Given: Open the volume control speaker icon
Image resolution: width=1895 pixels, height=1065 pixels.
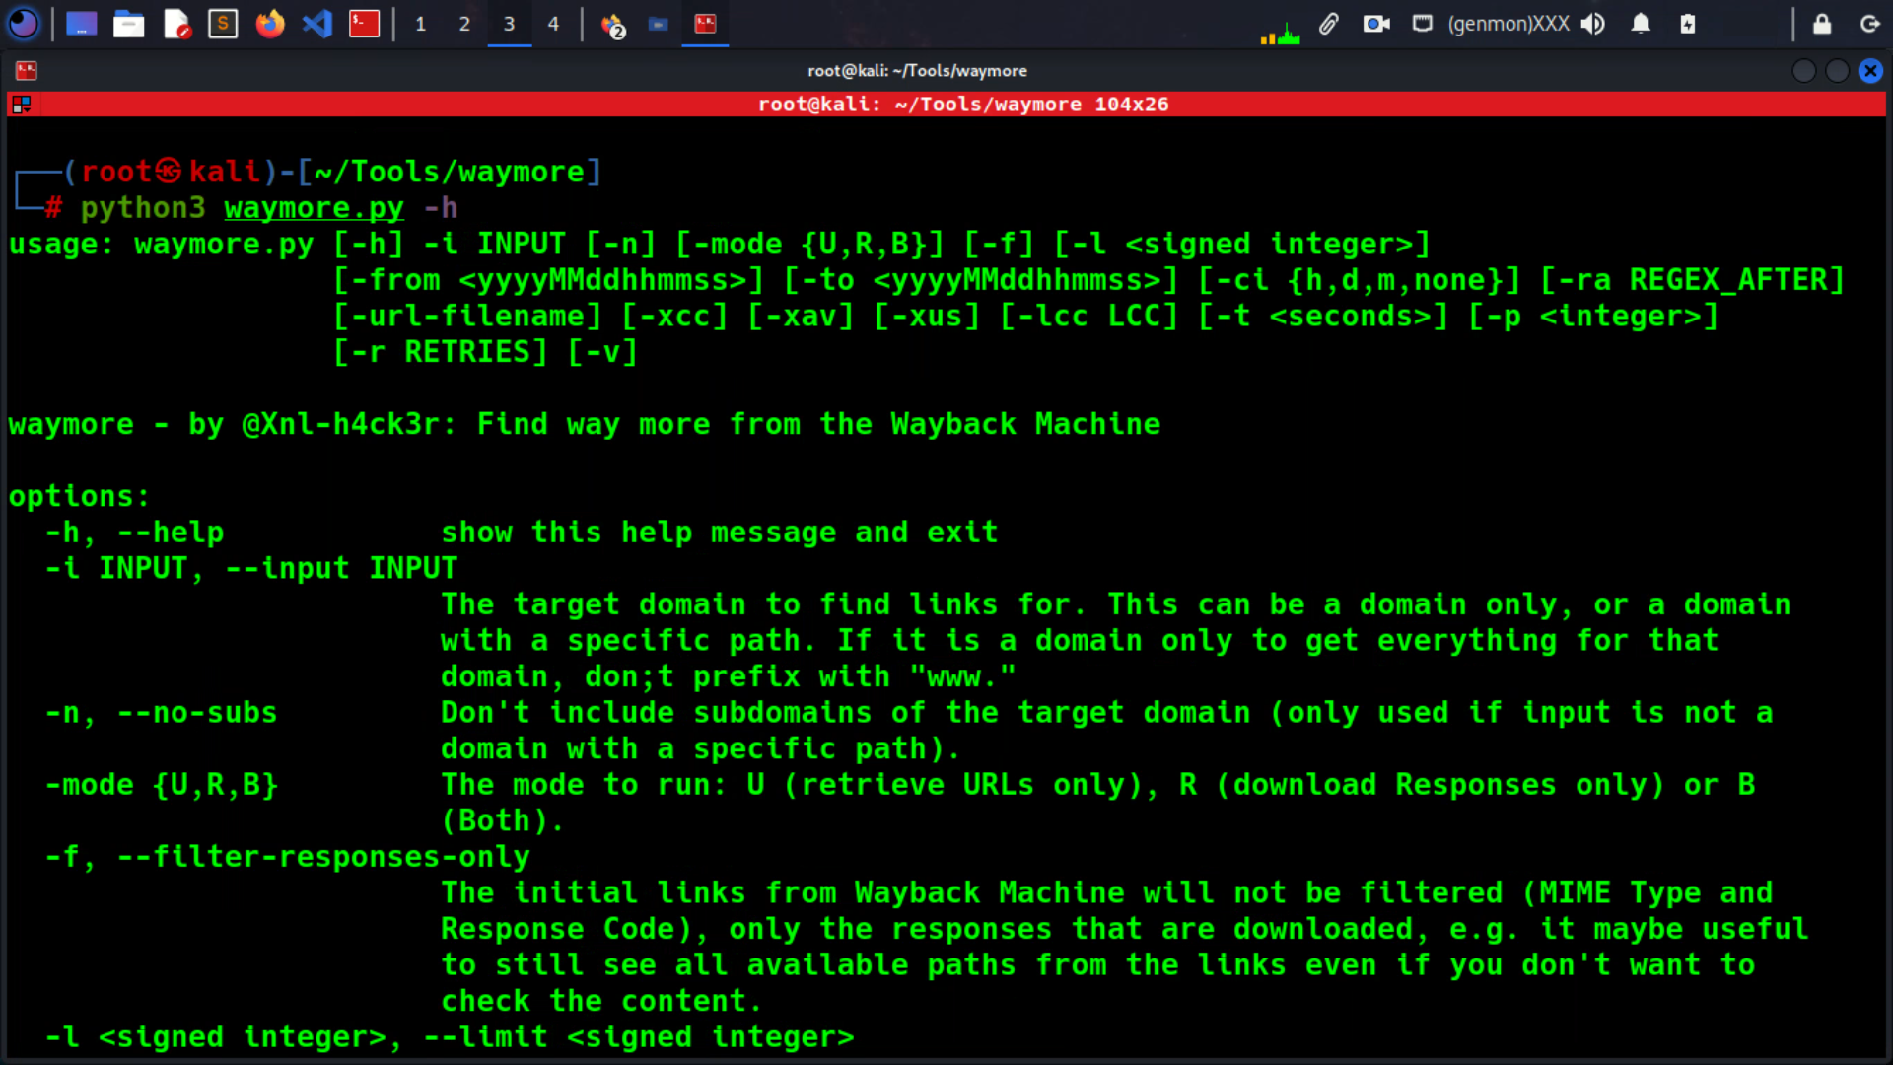Looking at the screenshot, I should pos(1593,24).
